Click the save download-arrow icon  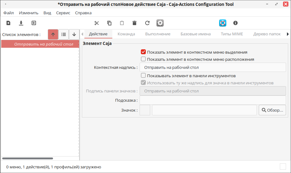pyautogui.click(x=21, y=23)
